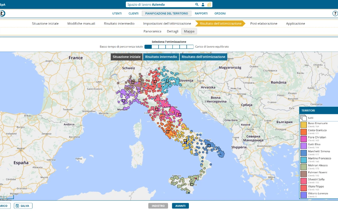Open the RAPPORTI menu
The width and height of the screenshot is (338, 211).
click(x=201, y=13)
